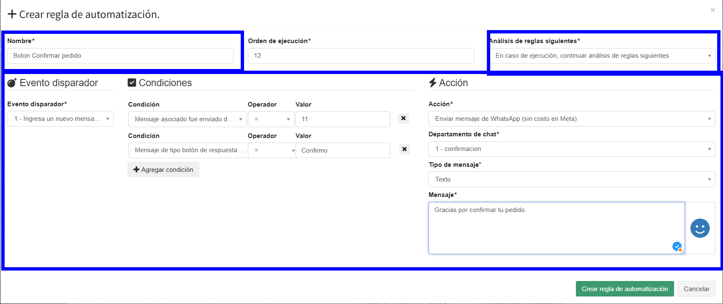Open the emoji picker smiley icon
The image size is (723, 304).
700,228
